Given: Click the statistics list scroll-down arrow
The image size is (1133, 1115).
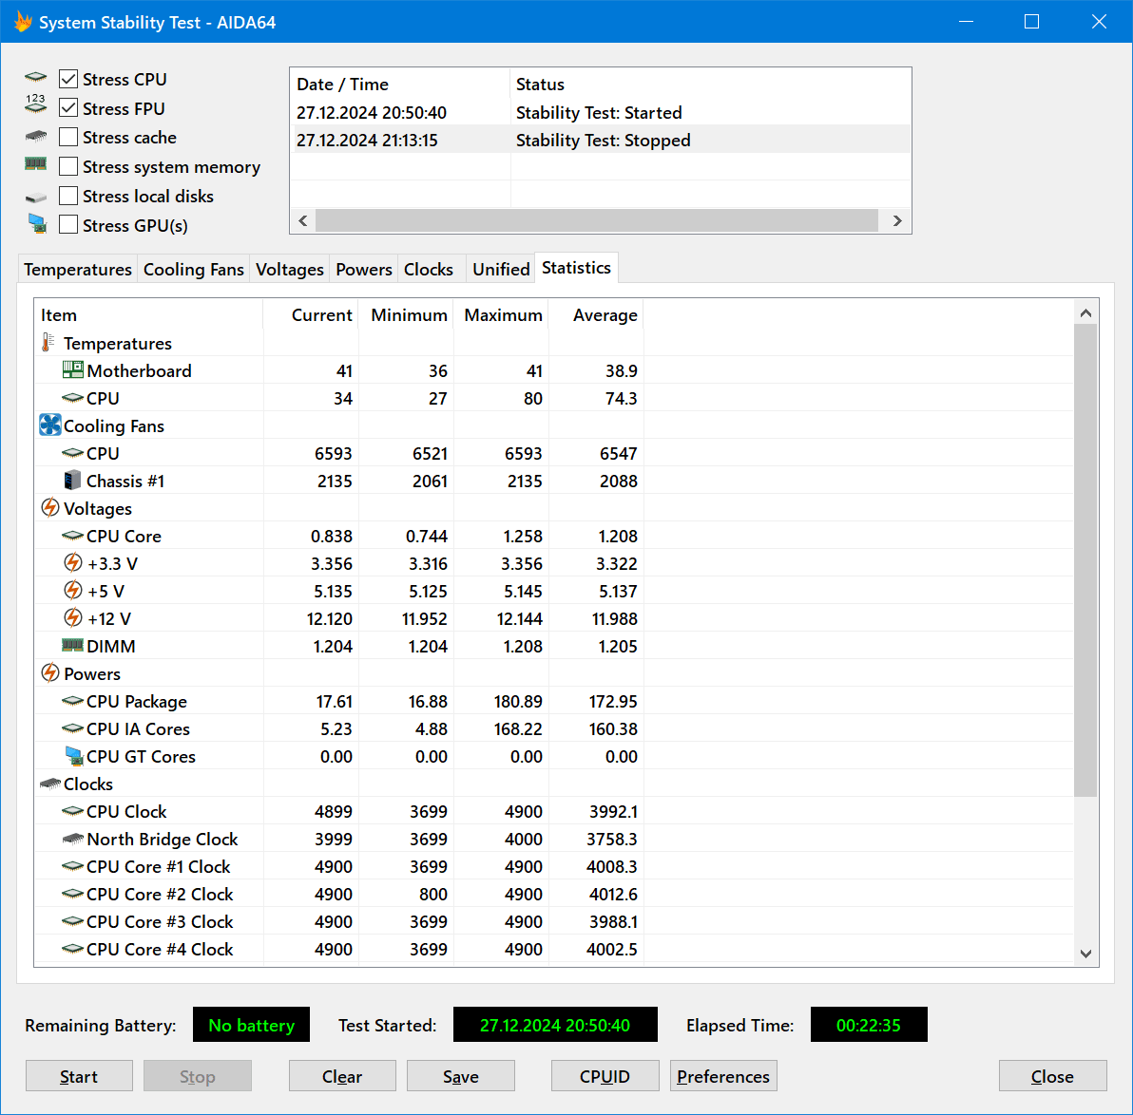Looking at the screenshot, I should pos(1085,954).
